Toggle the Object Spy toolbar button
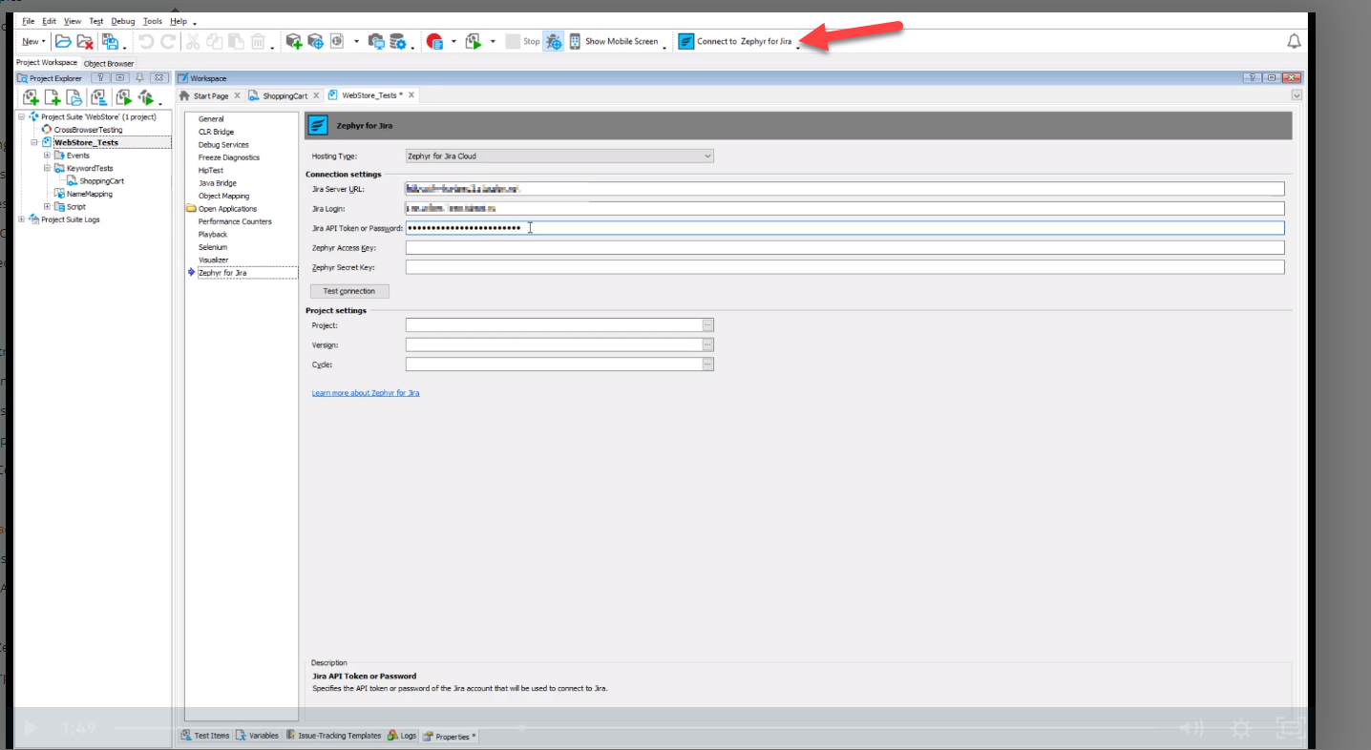 click(x=554, y=41)
